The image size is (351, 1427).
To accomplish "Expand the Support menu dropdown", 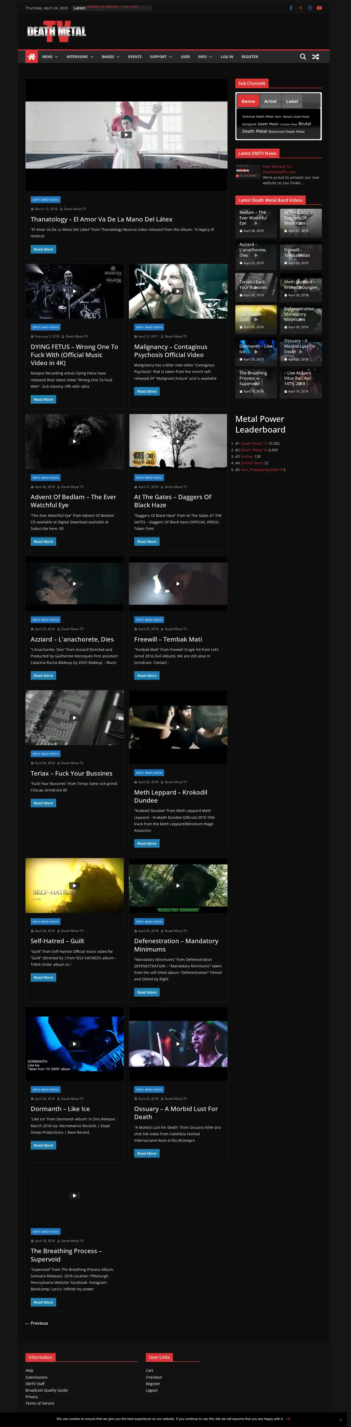I will click(x=161, y=56).
